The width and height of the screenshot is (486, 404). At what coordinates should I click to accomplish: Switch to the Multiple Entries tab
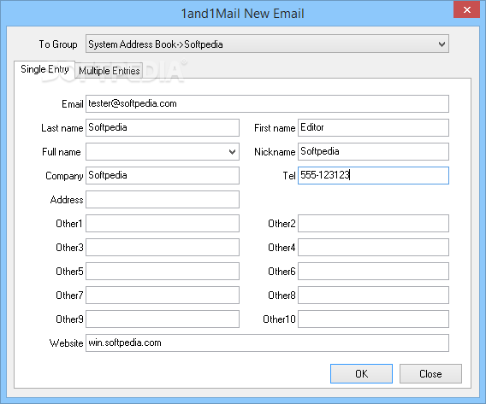pyautogui.click(x=110, y=71)
